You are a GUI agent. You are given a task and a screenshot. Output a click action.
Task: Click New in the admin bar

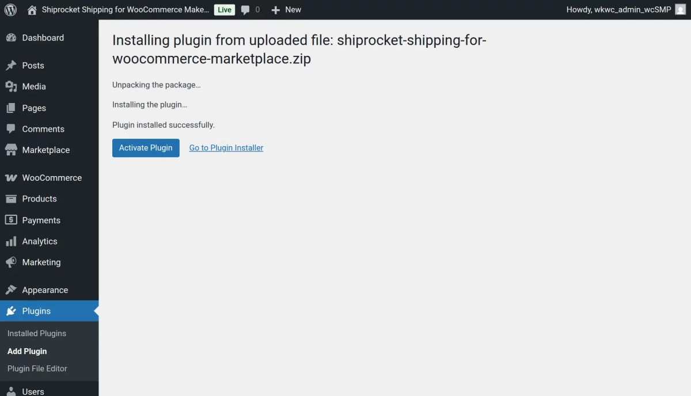[x=293, y=10]
